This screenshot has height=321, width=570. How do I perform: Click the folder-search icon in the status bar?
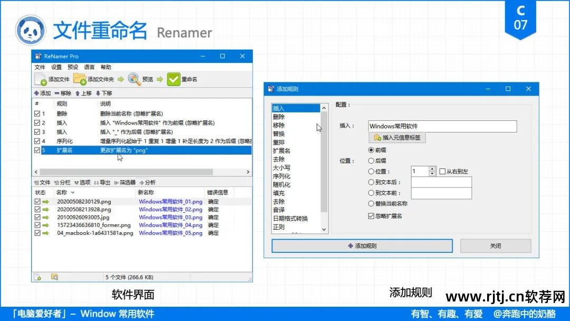tap(54, 277)
